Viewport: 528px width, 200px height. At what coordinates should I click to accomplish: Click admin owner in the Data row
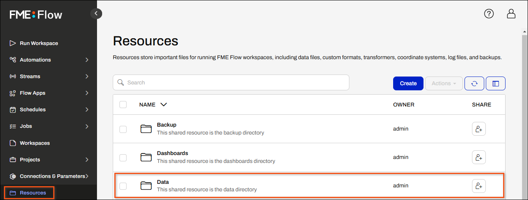(401, 185)
